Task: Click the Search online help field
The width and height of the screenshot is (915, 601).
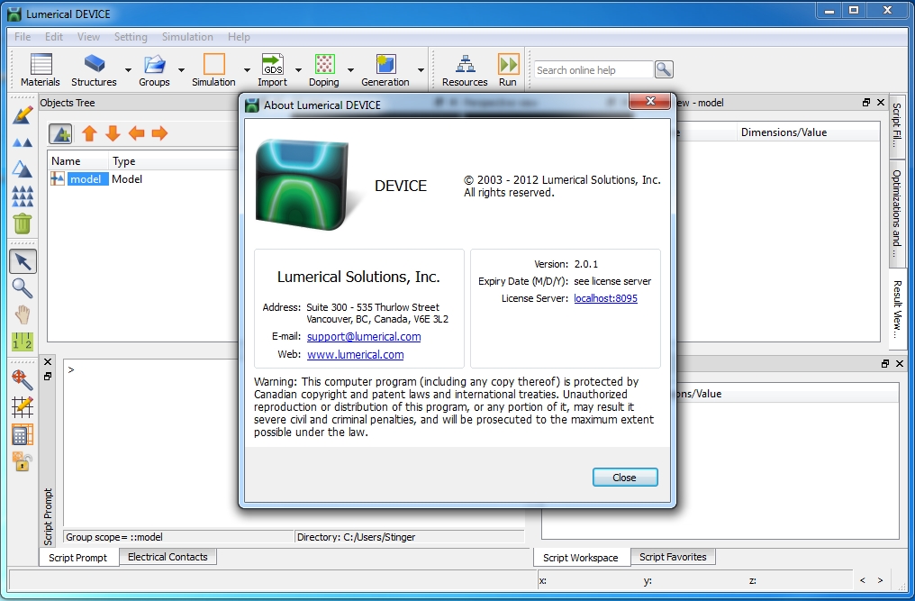Action: (x=593, y=70)
